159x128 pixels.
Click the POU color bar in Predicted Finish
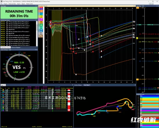tap(149, 96)
